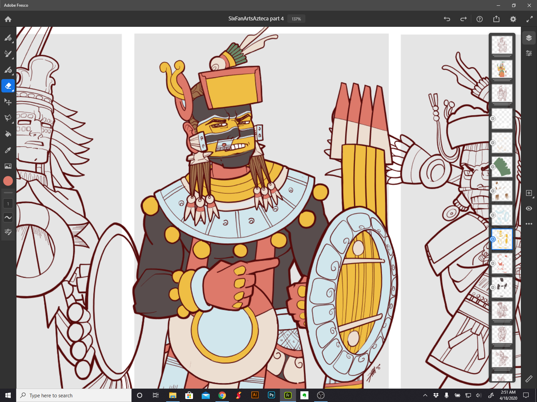Select the top line art layer thumbnail
537x402 pixels.
click(x=502, y=45)
